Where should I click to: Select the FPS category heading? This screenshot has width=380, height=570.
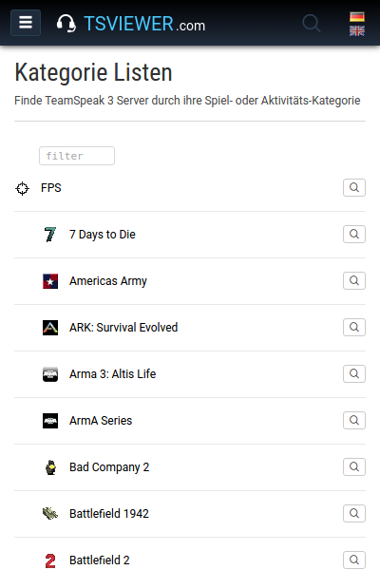[x=51, y=188]
